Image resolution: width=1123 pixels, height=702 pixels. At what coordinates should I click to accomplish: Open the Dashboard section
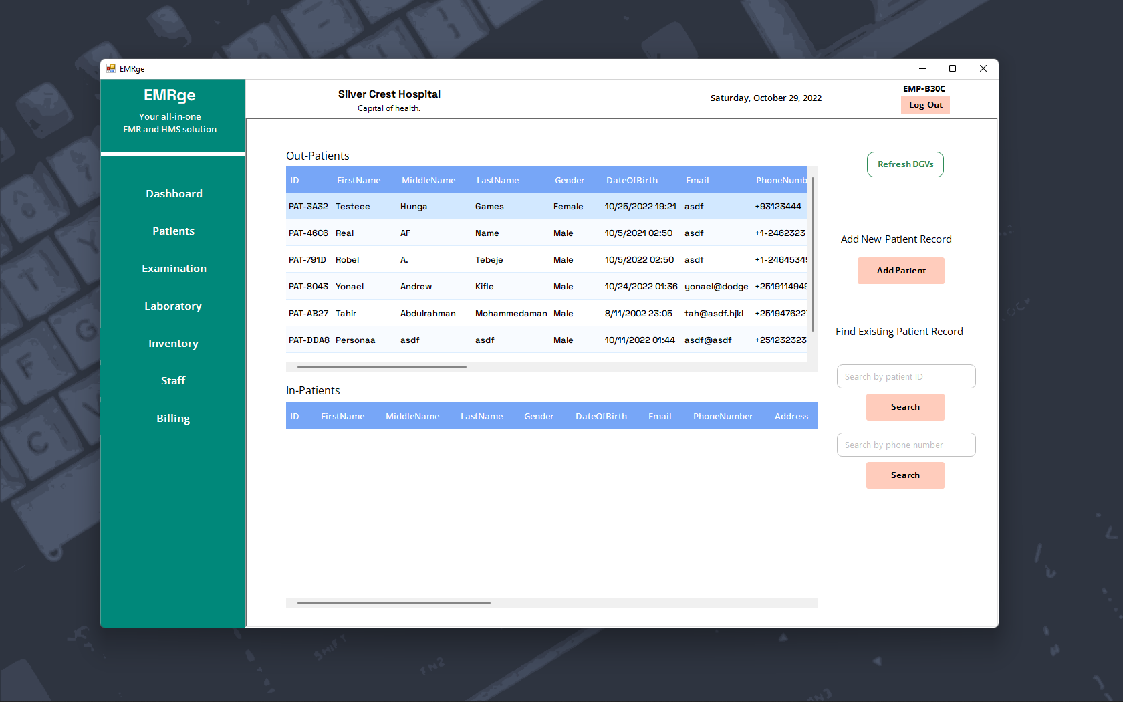[174, 194]
